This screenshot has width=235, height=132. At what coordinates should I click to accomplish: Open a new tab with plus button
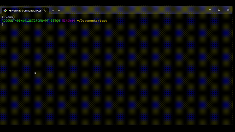pyautogui.click(x=53, y=11)
